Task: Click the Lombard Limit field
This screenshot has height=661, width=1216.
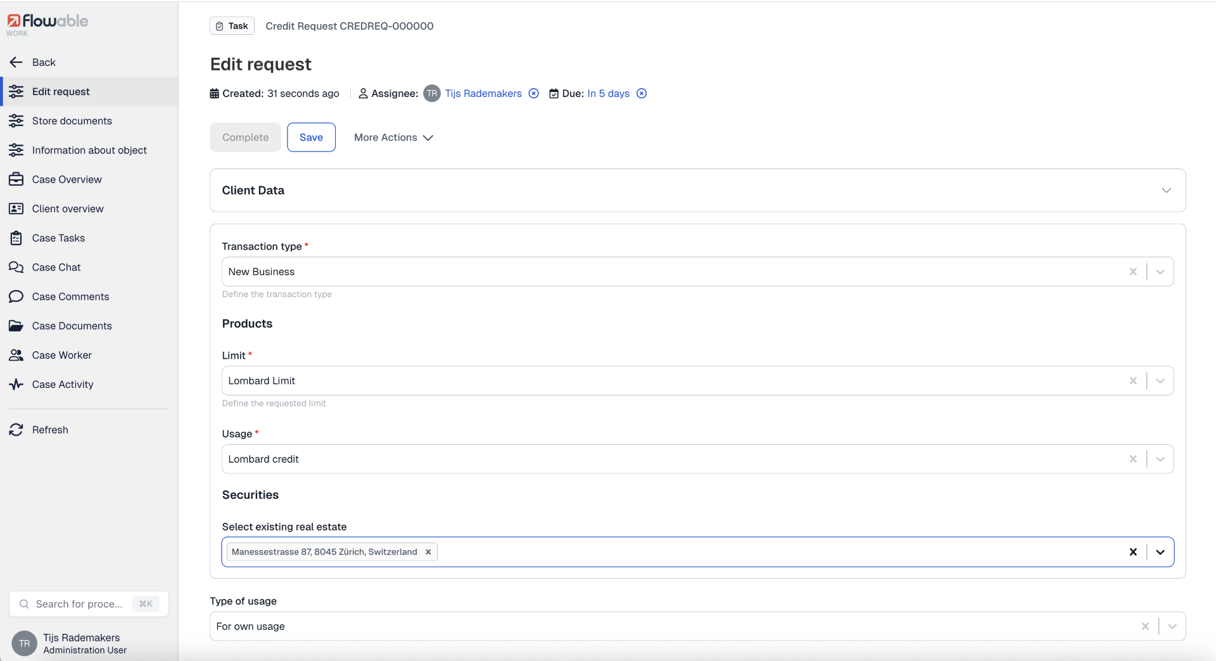Action: 697,381
